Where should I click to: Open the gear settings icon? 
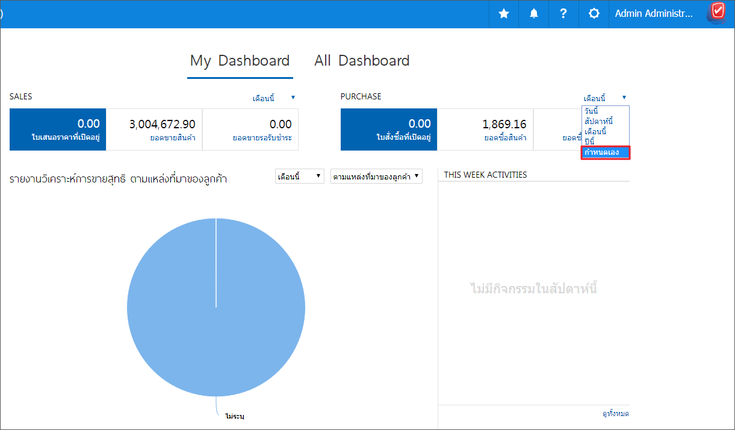click(x=594, y=14)
